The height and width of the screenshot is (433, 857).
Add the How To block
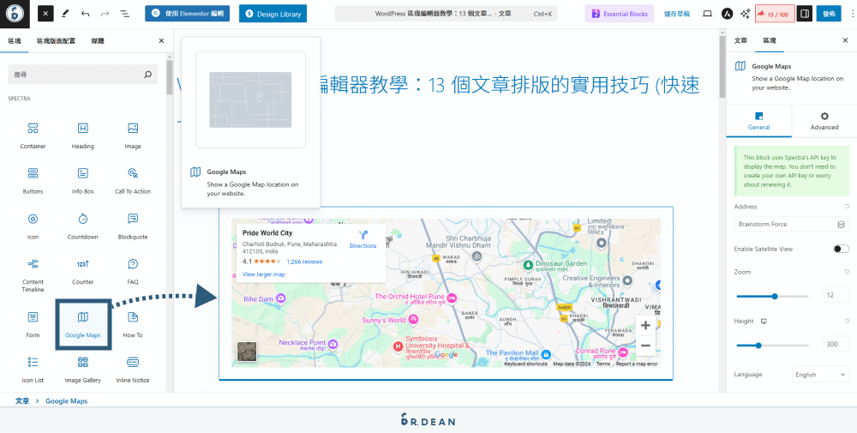(132, 325)
